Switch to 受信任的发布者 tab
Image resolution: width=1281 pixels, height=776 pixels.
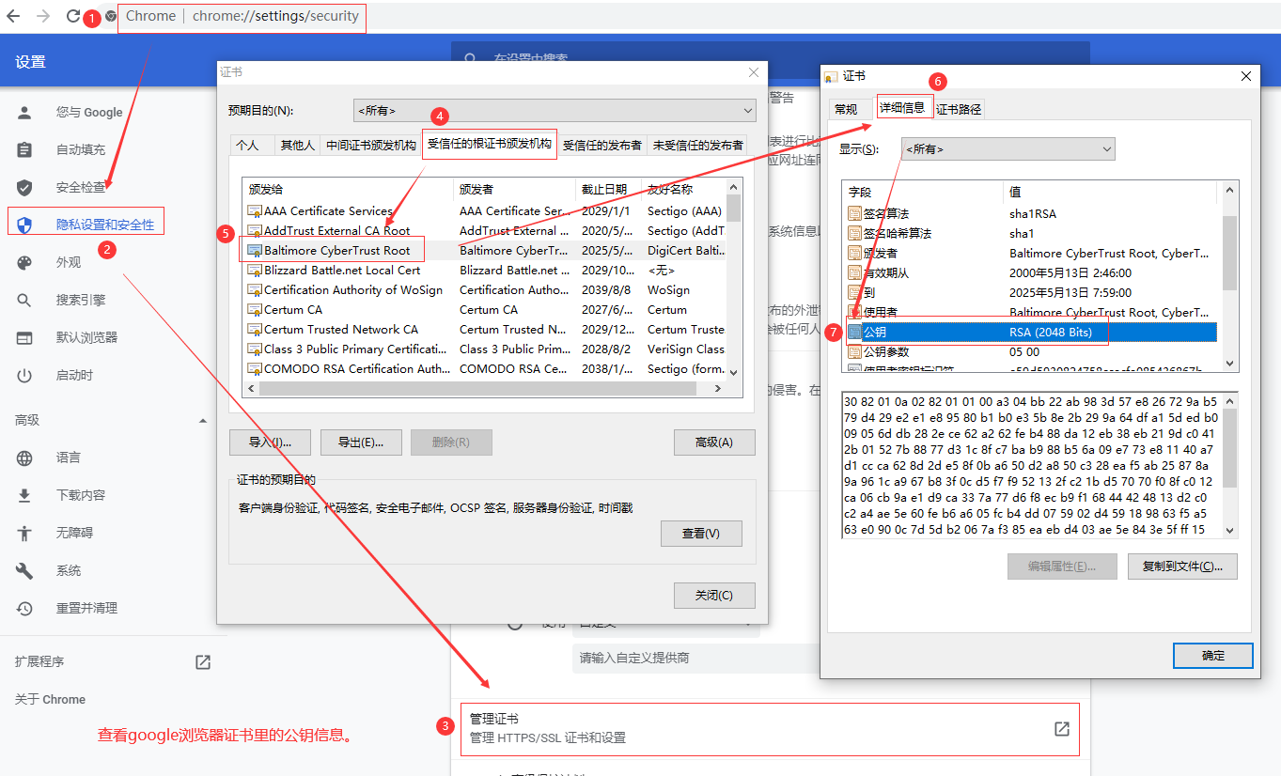pos(602,145)
